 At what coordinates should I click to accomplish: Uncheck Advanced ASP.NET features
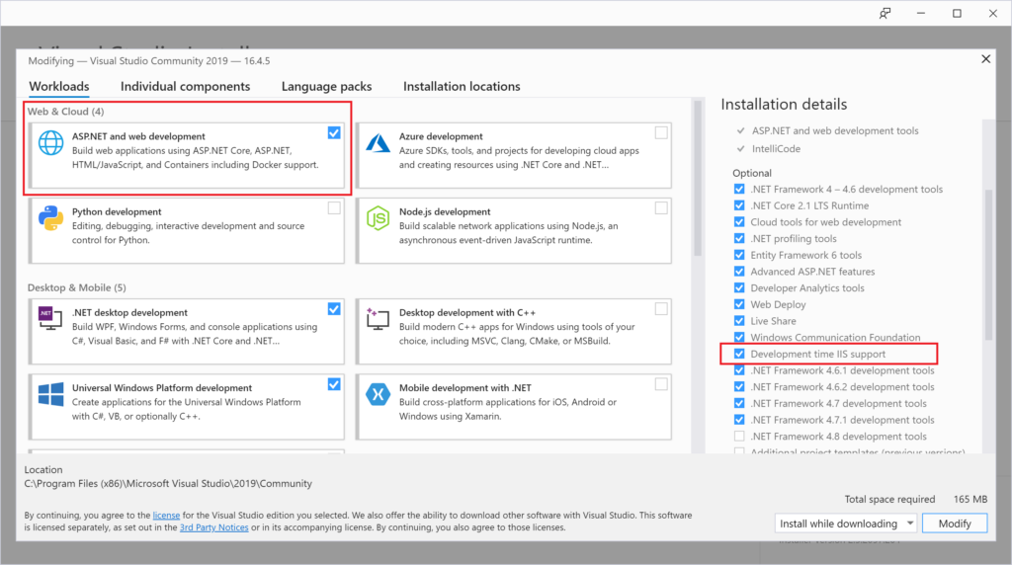pyautogui.click(x=739, y=272)
